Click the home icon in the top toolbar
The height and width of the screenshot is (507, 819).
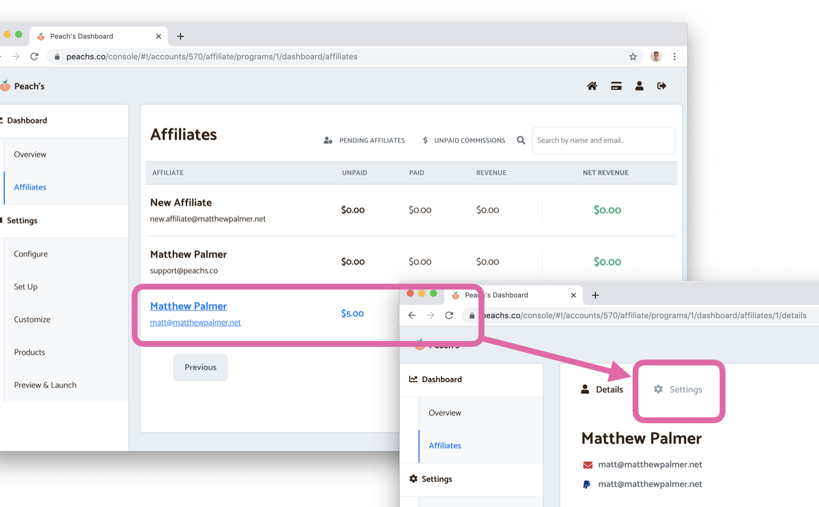click(x=592, y=85)
